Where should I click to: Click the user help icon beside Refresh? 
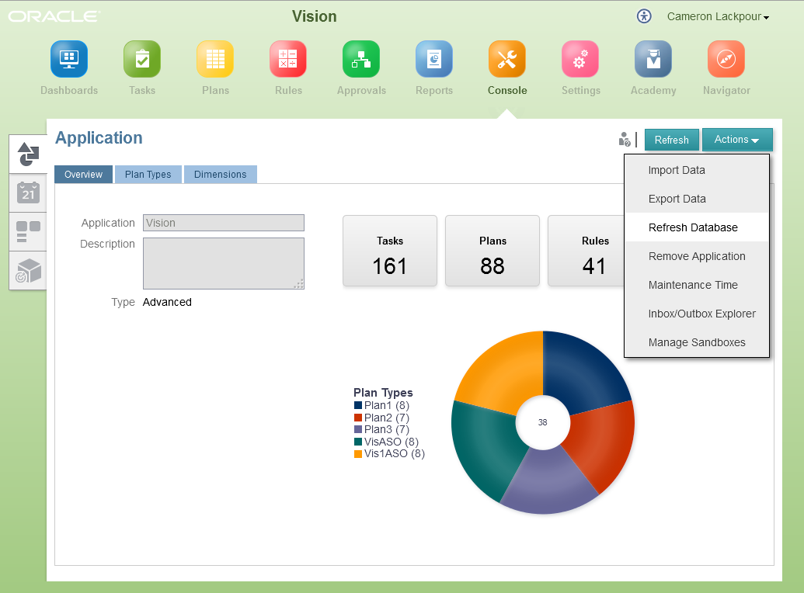click(x=624, y=140)
